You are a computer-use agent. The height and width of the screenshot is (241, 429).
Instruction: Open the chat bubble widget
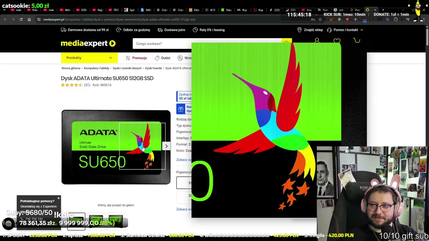(x=8, y=224)
